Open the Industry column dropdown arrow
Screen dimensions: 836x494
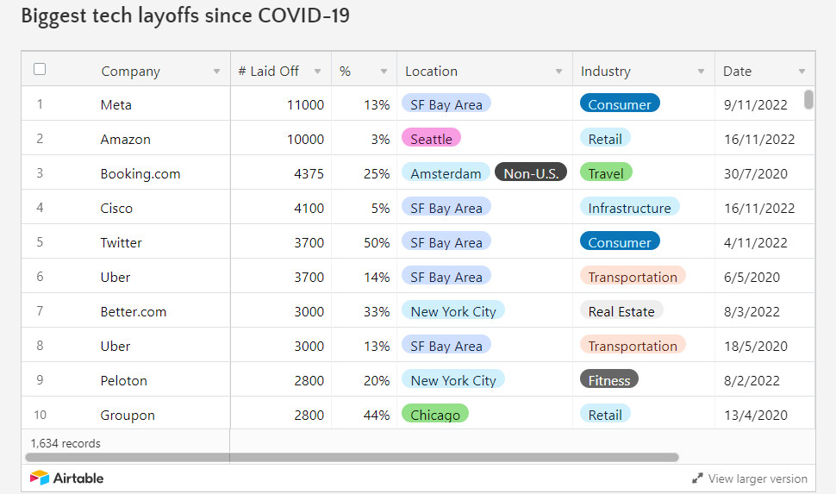pos(701,72)
